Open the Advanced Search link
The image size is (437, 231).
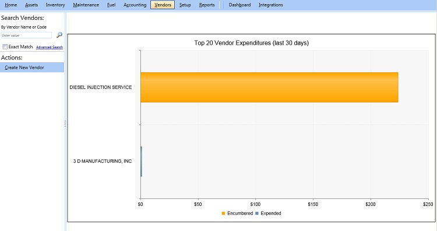(50, 47)
